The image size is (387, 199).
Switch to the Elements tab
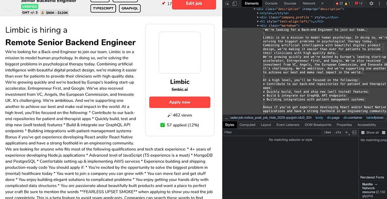[x=252, y=3]
